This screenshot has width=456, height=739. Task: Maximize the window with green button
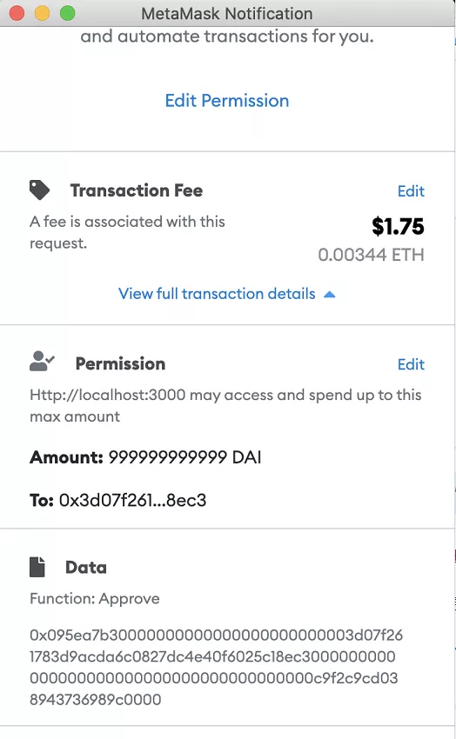coord(67,13)
